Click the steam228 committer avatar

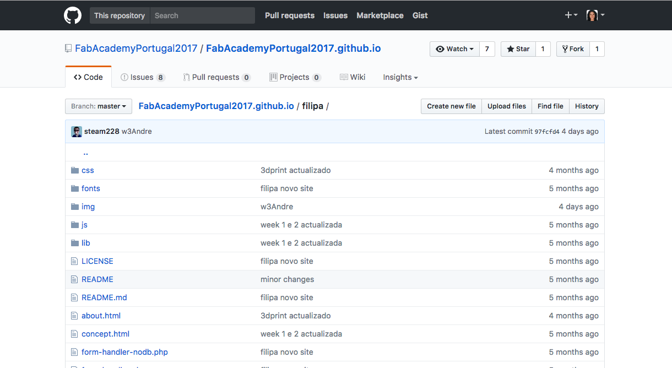point(77,132)
